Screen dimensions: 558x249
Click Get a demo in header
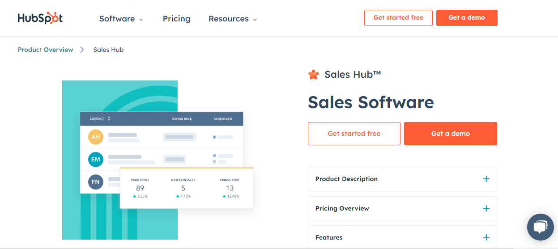[x=467, y=18]
